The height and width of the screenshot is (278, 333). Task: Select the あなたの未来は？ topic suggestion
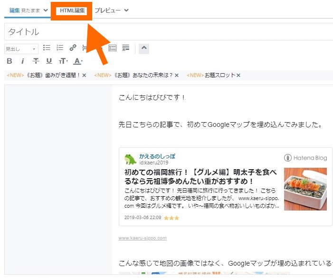[133, 75]
